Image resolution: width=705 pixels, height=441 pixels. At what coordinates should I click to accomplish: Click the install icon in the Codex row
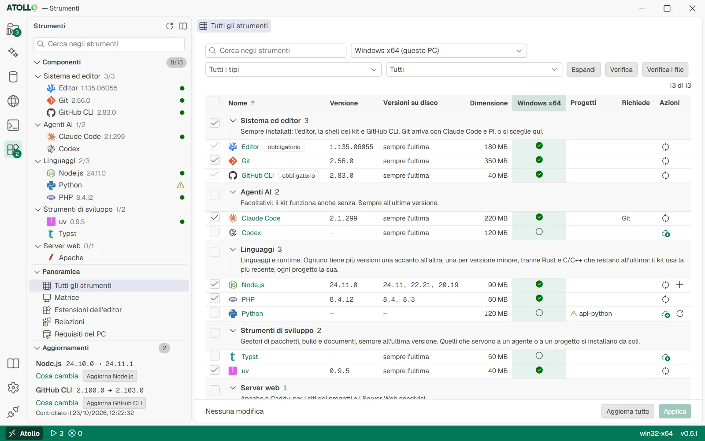coord(666,233)
